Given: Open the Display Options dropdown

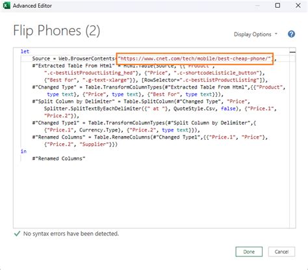Looking at the screenshot, I should tap(255, 34).
